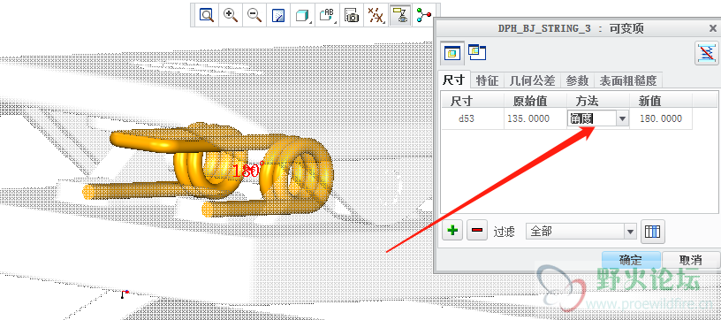Click the Repaint screen icon
The image size is (721, 320).
coord(278,15)
